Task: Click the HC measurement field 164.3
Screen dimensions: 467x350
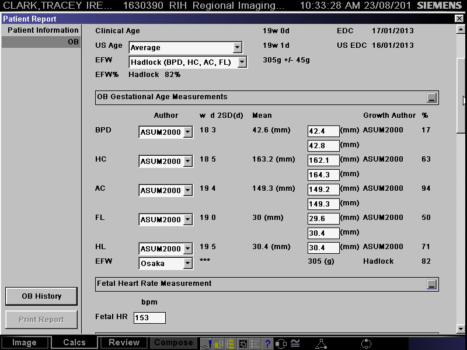Action: (323, 174)
